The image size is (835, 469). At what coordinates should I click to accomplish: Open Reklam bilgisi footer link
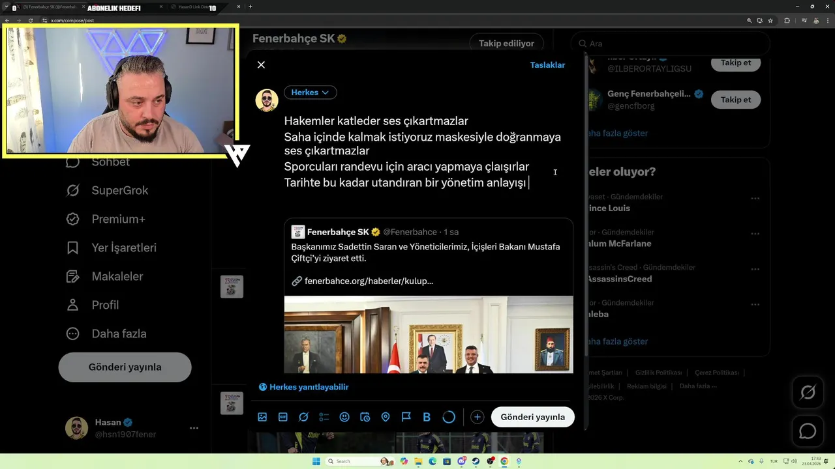[x=646, y=386]
